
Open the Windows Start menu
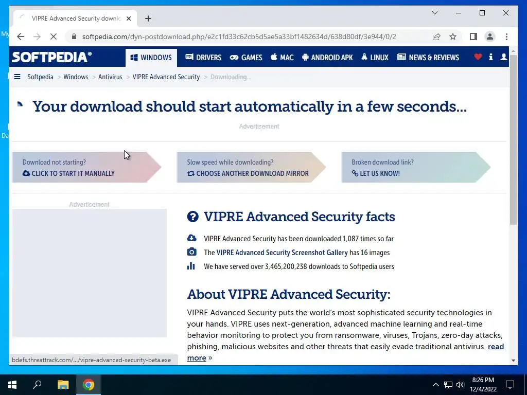tap(12, 385)
